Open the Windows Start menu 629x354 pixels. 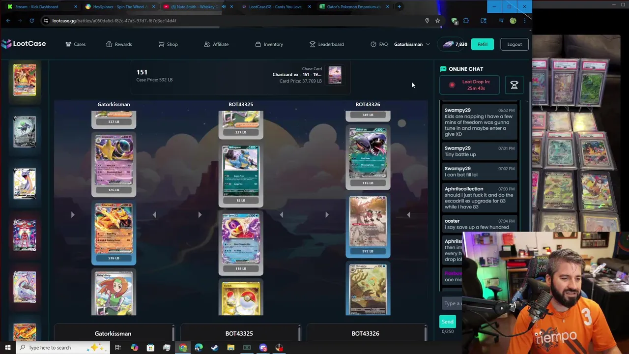[7, 348]
